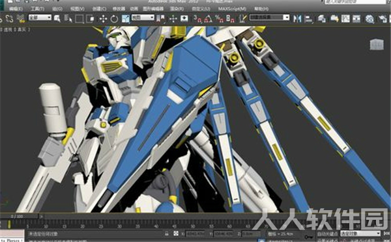This screenshot has width=391, height=242.
Task: Click the 栅格 = 25.4m grid readout
Action: point(281,234)
